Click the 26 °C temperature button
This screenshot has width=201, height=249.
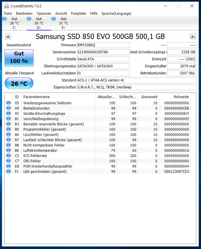click(19, 83)
